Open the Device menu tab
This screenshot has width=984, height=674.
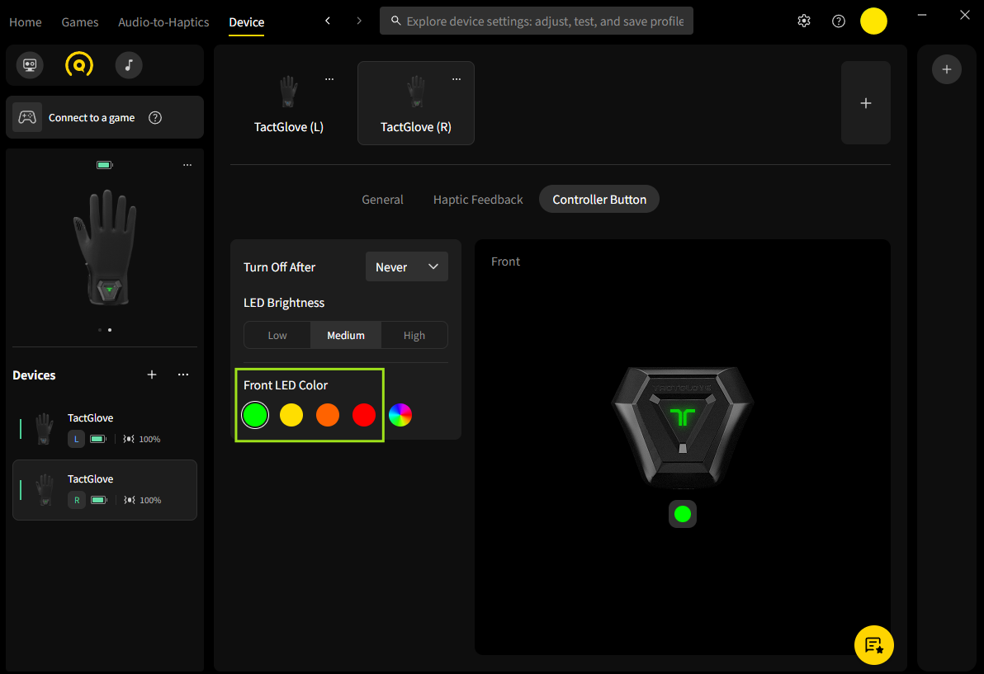pyautogui.click(x=247, y=22)
